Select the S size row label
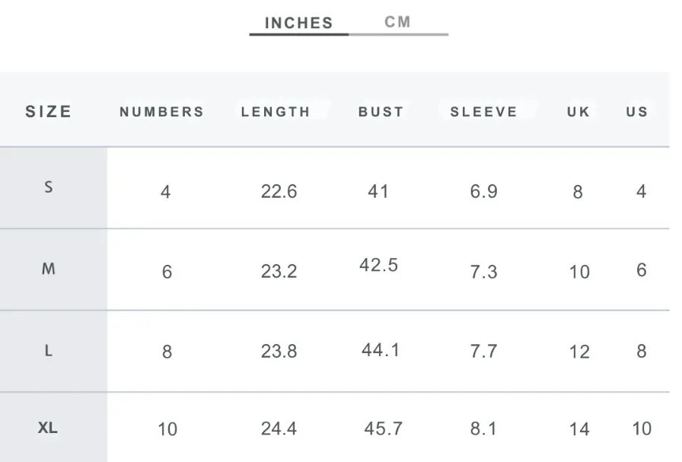Screen dimensions: 682x462 (x=49, y=187)
